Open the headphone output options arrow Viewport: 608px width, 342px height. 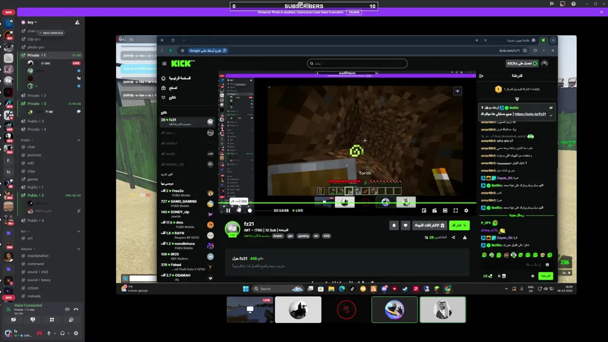(x=67, y=333)
